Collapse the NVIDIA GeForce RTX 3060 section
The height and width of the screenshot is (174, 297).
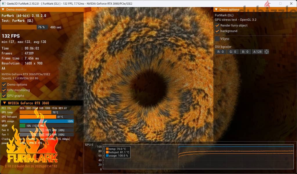pyautogui.click(x=5, y=103)
